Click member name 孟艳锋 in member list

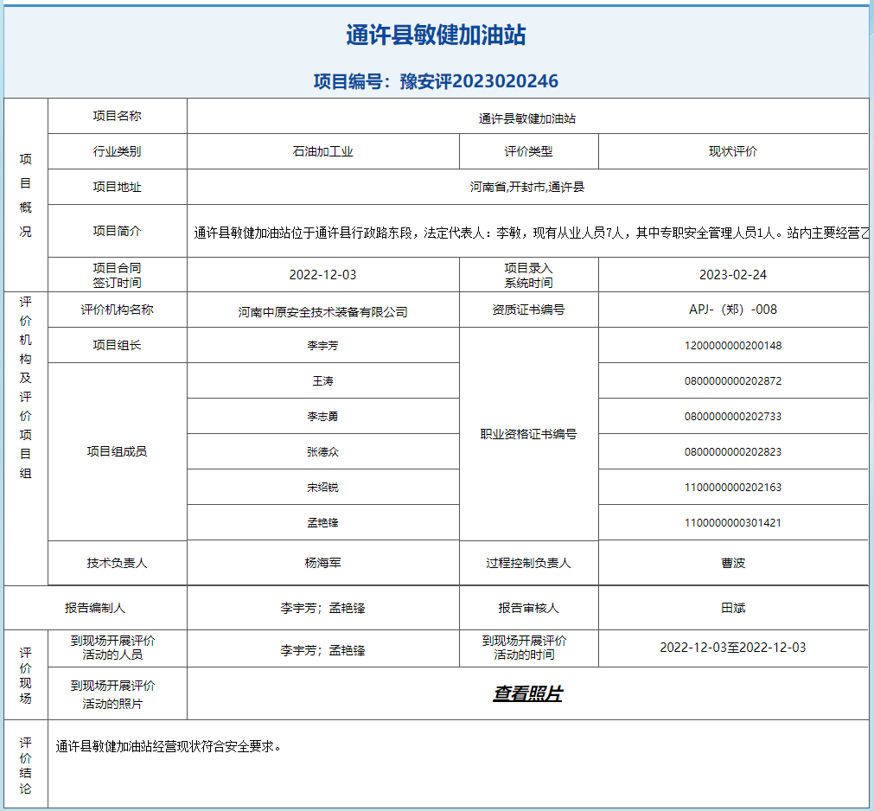[x=322, y=523]
